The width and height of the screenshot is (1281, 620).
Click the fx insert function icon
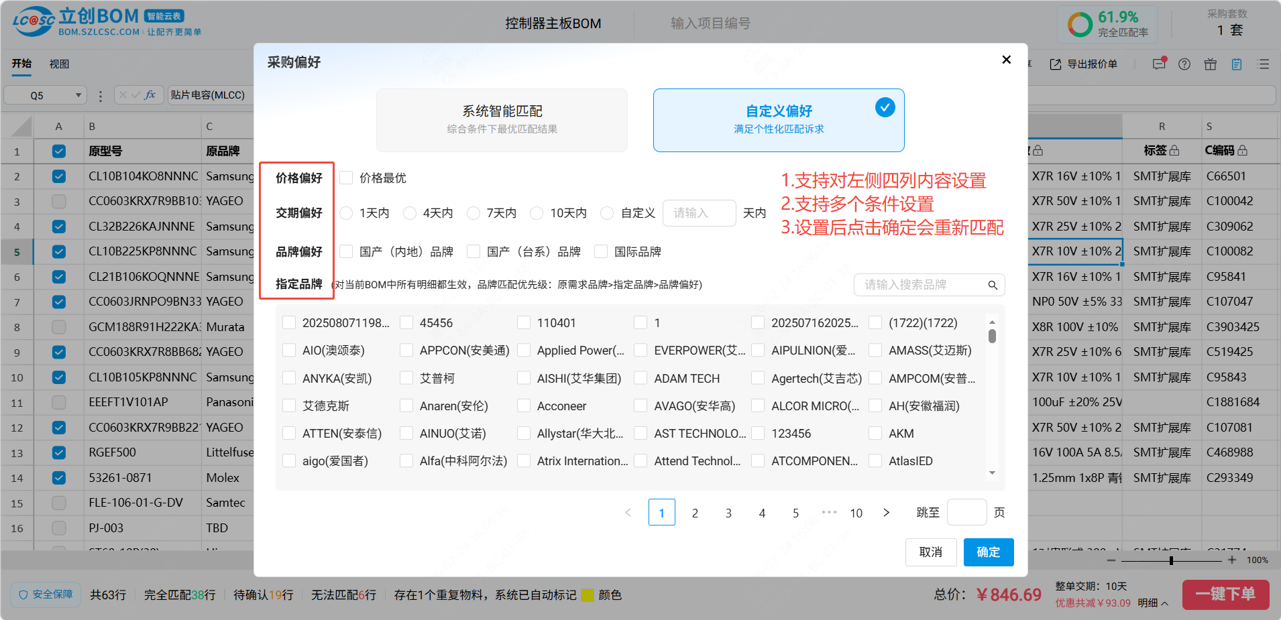[150, 95]
